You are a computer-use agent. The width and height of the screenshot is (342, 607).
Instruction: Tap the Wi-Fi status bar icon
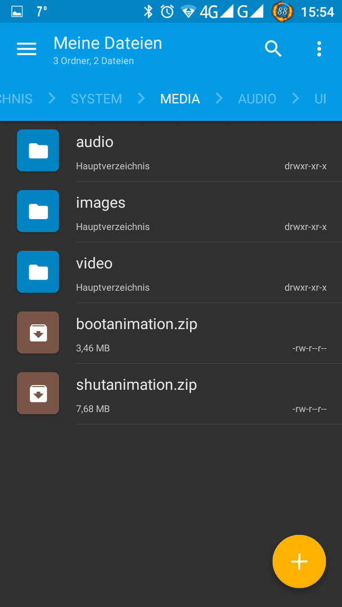click(x=188, y=12)
